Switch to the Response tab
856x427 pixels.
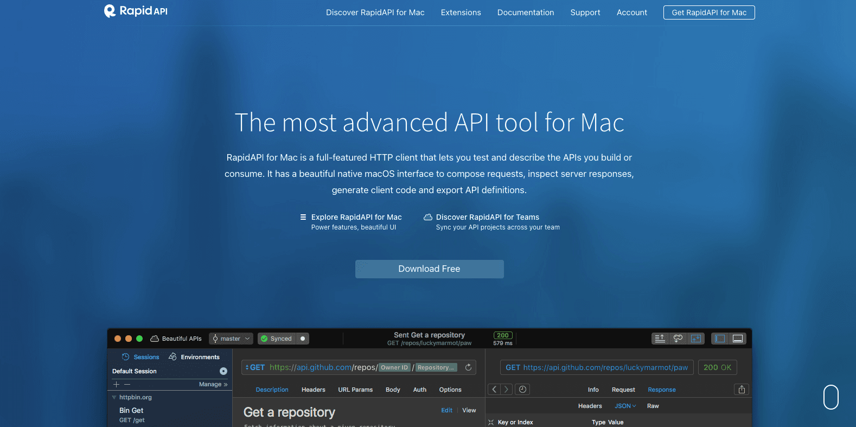tap(662, 390)
